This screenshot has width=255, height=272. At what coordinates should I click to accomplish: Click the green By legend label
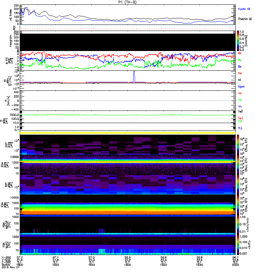240,60
